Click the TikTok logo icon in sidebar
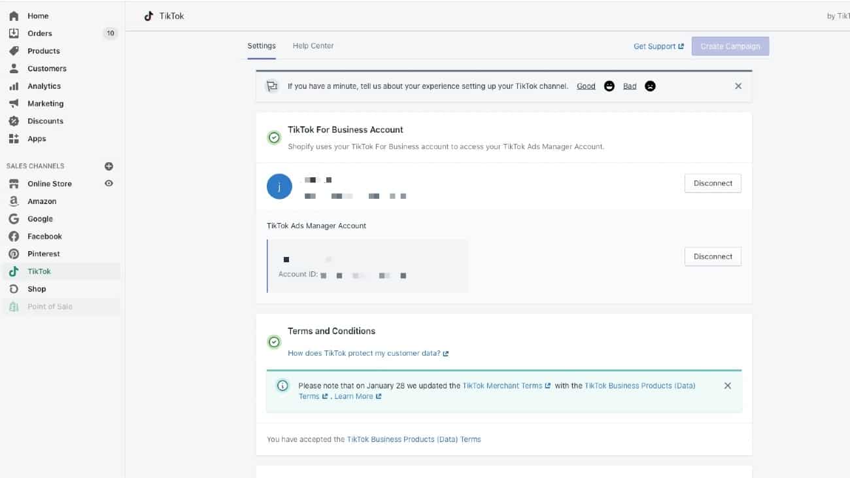 tap(14, 271)
